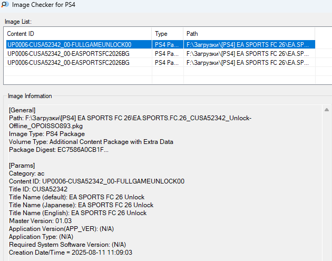Click scroll up arrow in Image Information panel

[x=326, y=110]
